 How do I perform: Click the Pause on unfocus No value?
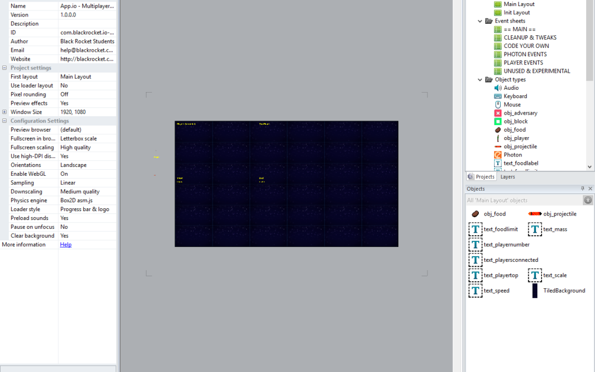point(88,227)
